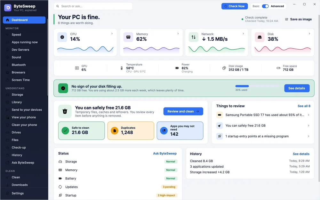Screen dimensions: 320x200
Task: Go to Apps running now
Action: pyautogui.click(x=24, y=42)
